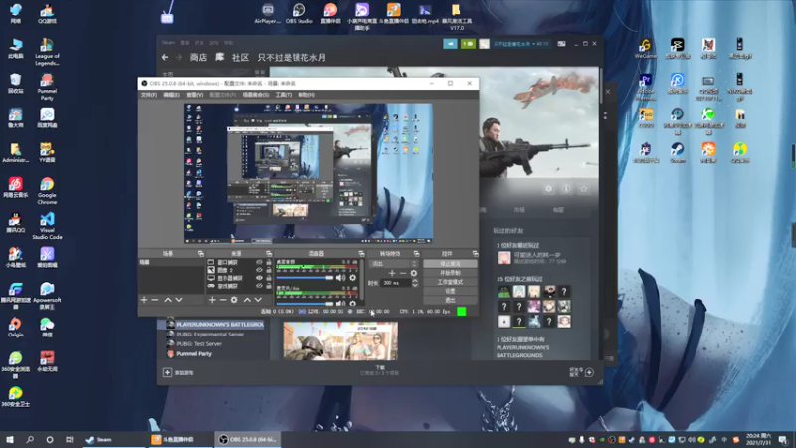This screenshot has height=448, width=796.
Task: Add a scene transition with plus icon
Action: (x=391, y=273)
